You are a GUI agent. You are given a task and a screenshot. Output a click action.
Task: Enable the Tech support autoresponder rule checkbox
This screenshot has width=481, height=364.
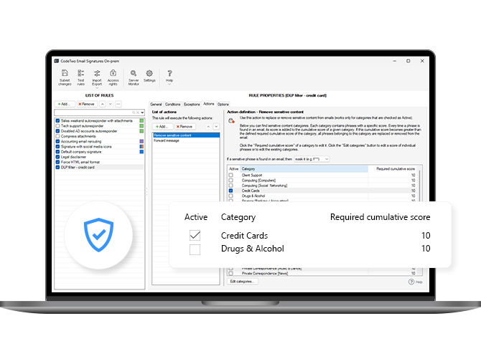[x=57, y=126]
